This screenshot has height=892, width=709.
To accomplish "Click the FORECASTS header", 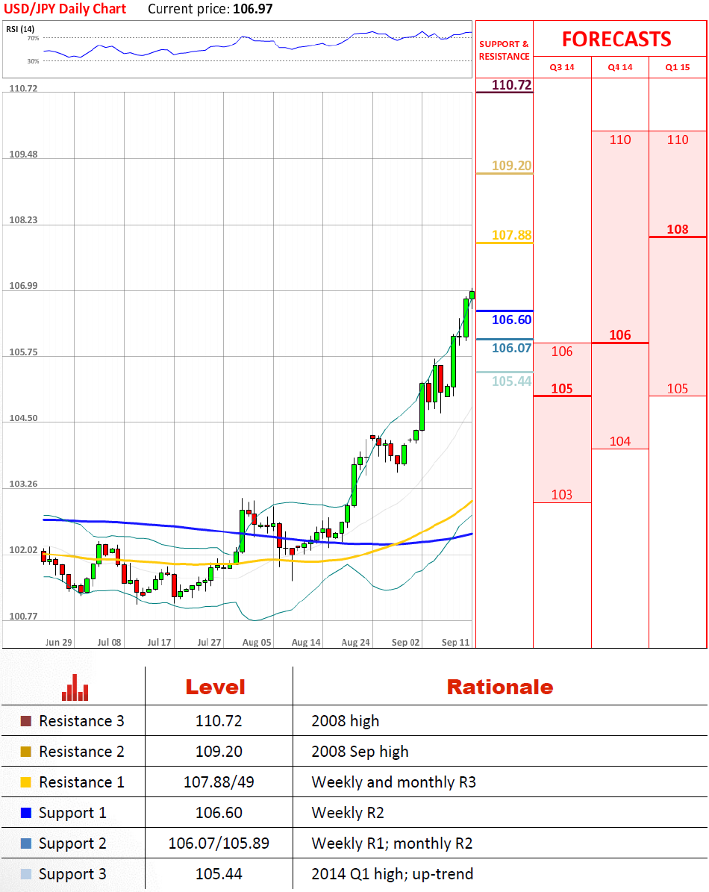I will click(x=616, y=40).
